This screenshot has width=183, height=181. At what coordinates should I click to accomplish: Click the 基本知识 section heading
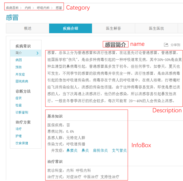point(55,116)
